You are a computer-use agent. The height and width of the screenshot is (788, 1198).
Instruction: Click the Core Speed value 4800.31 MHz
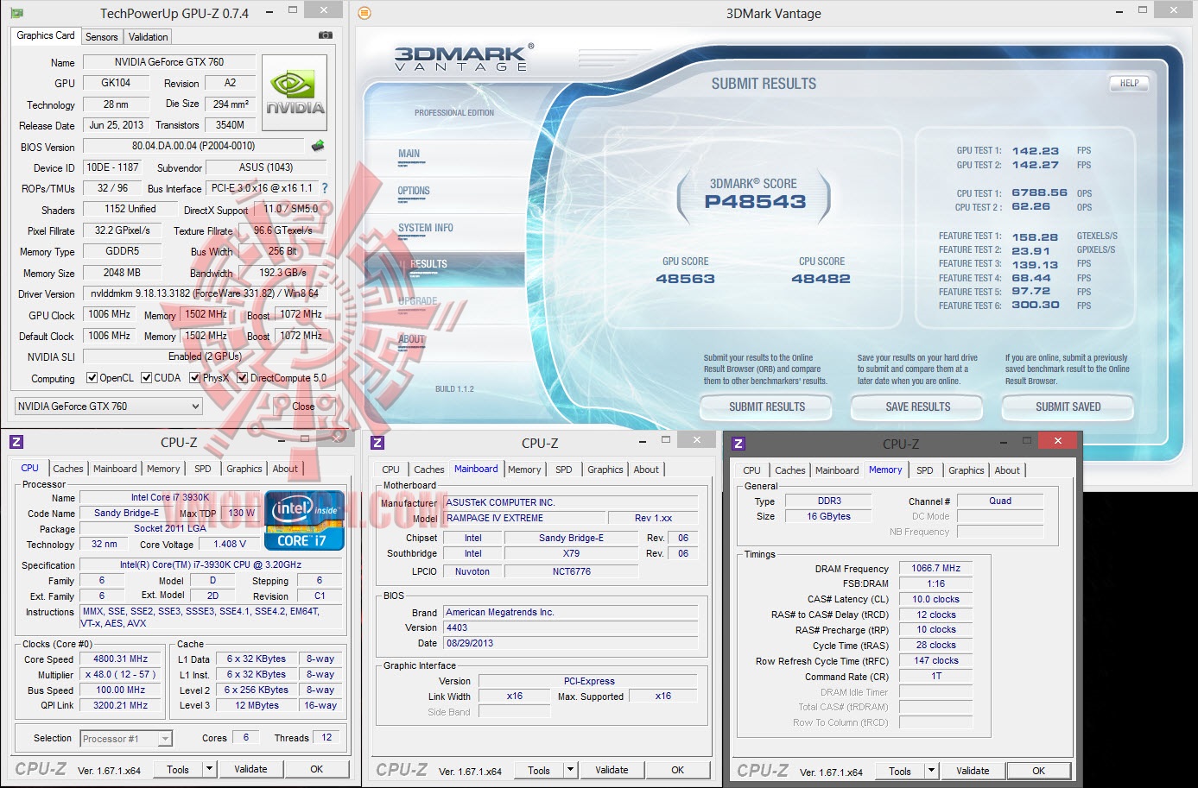(x=121, y=659)
